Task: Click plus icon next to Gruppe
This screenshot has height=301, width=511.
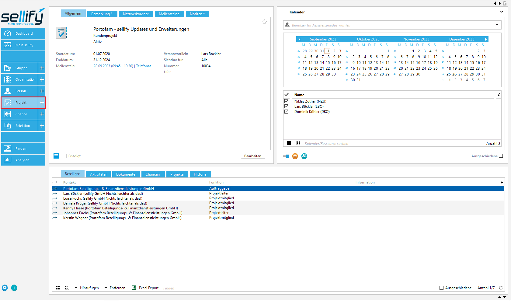Action: click(42, 68)
